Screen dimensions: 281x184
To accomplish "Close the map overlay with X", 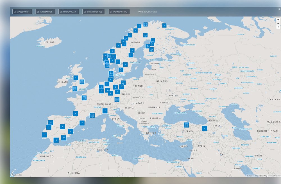I will coord(279,9).
